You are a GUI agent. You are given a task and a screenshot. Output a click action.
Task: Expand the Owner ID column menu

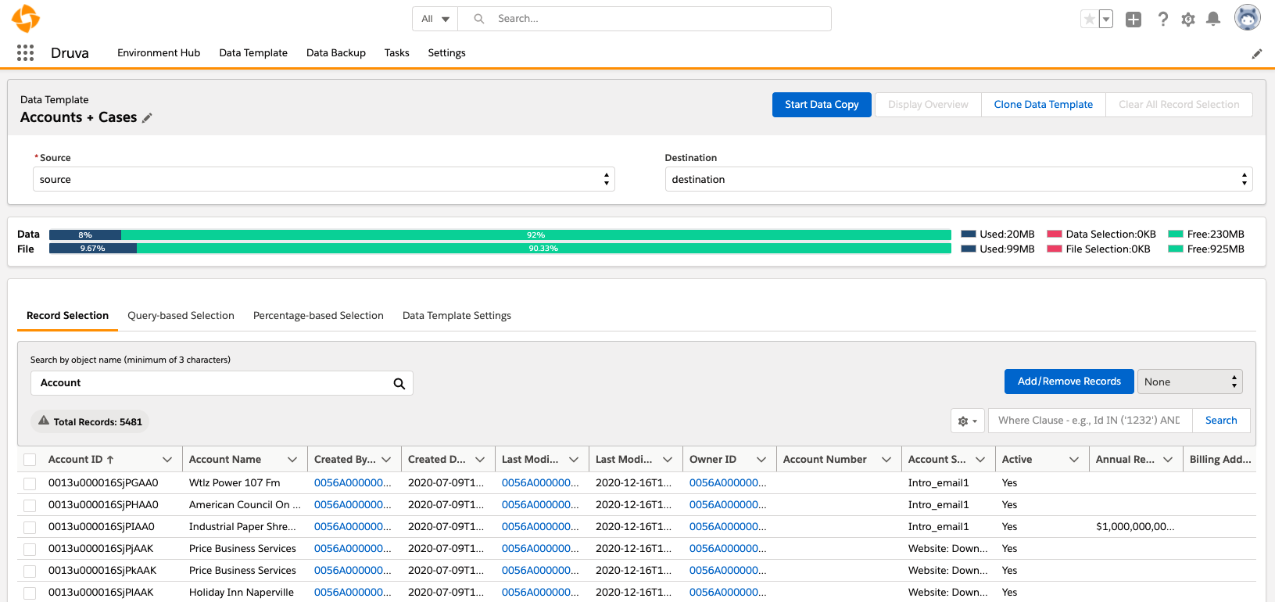pyautogui.click(x=761, y=460)
